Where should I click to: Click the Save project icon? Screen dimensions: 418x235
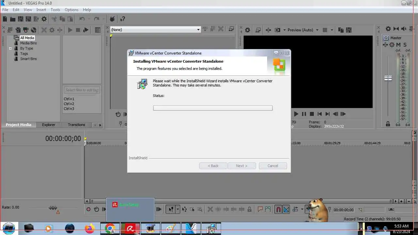pos(21,19)
